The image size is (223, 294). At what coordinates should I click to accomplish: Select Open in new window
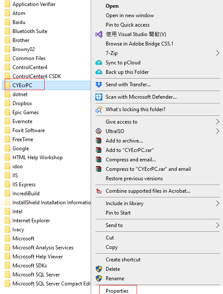coord(130,15)
